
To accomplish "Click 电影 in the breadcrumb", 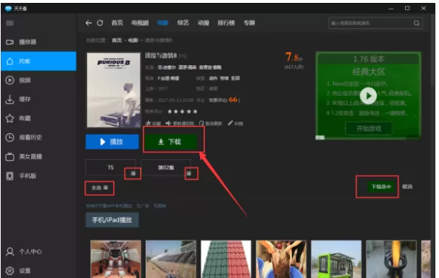I will click(x=133, y=41).
